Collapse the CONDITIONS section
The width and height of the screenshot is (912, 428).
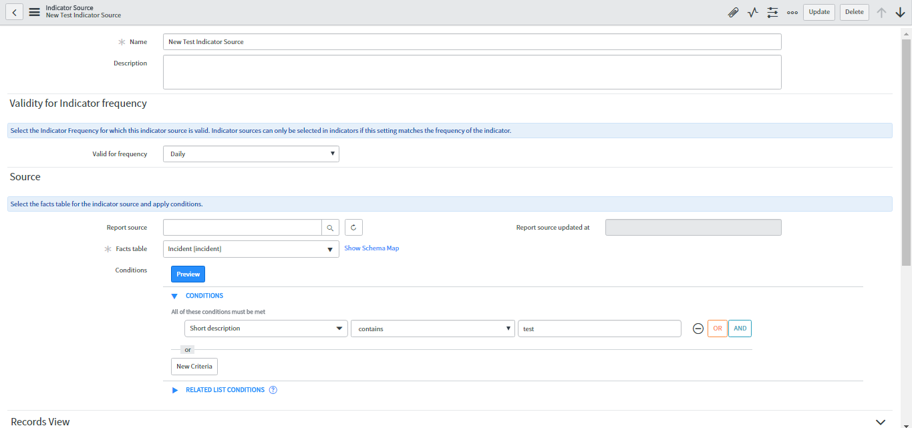pos(175,296)
